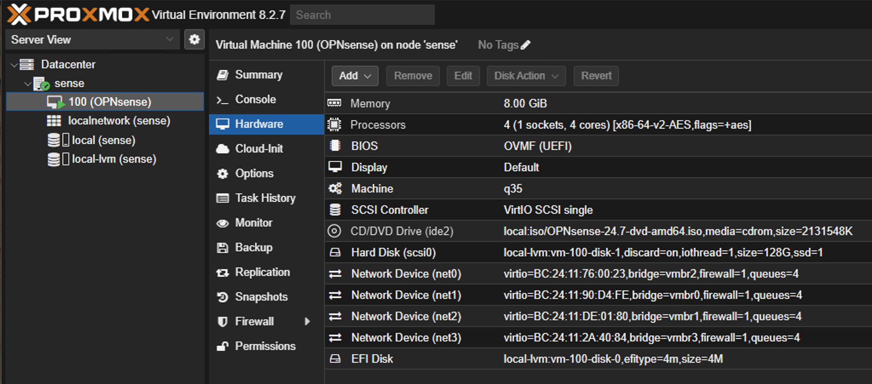Open the Backup tab
The height and width of the screenshot is (384, 872).
pyautogui.click(x=266, y=247)
